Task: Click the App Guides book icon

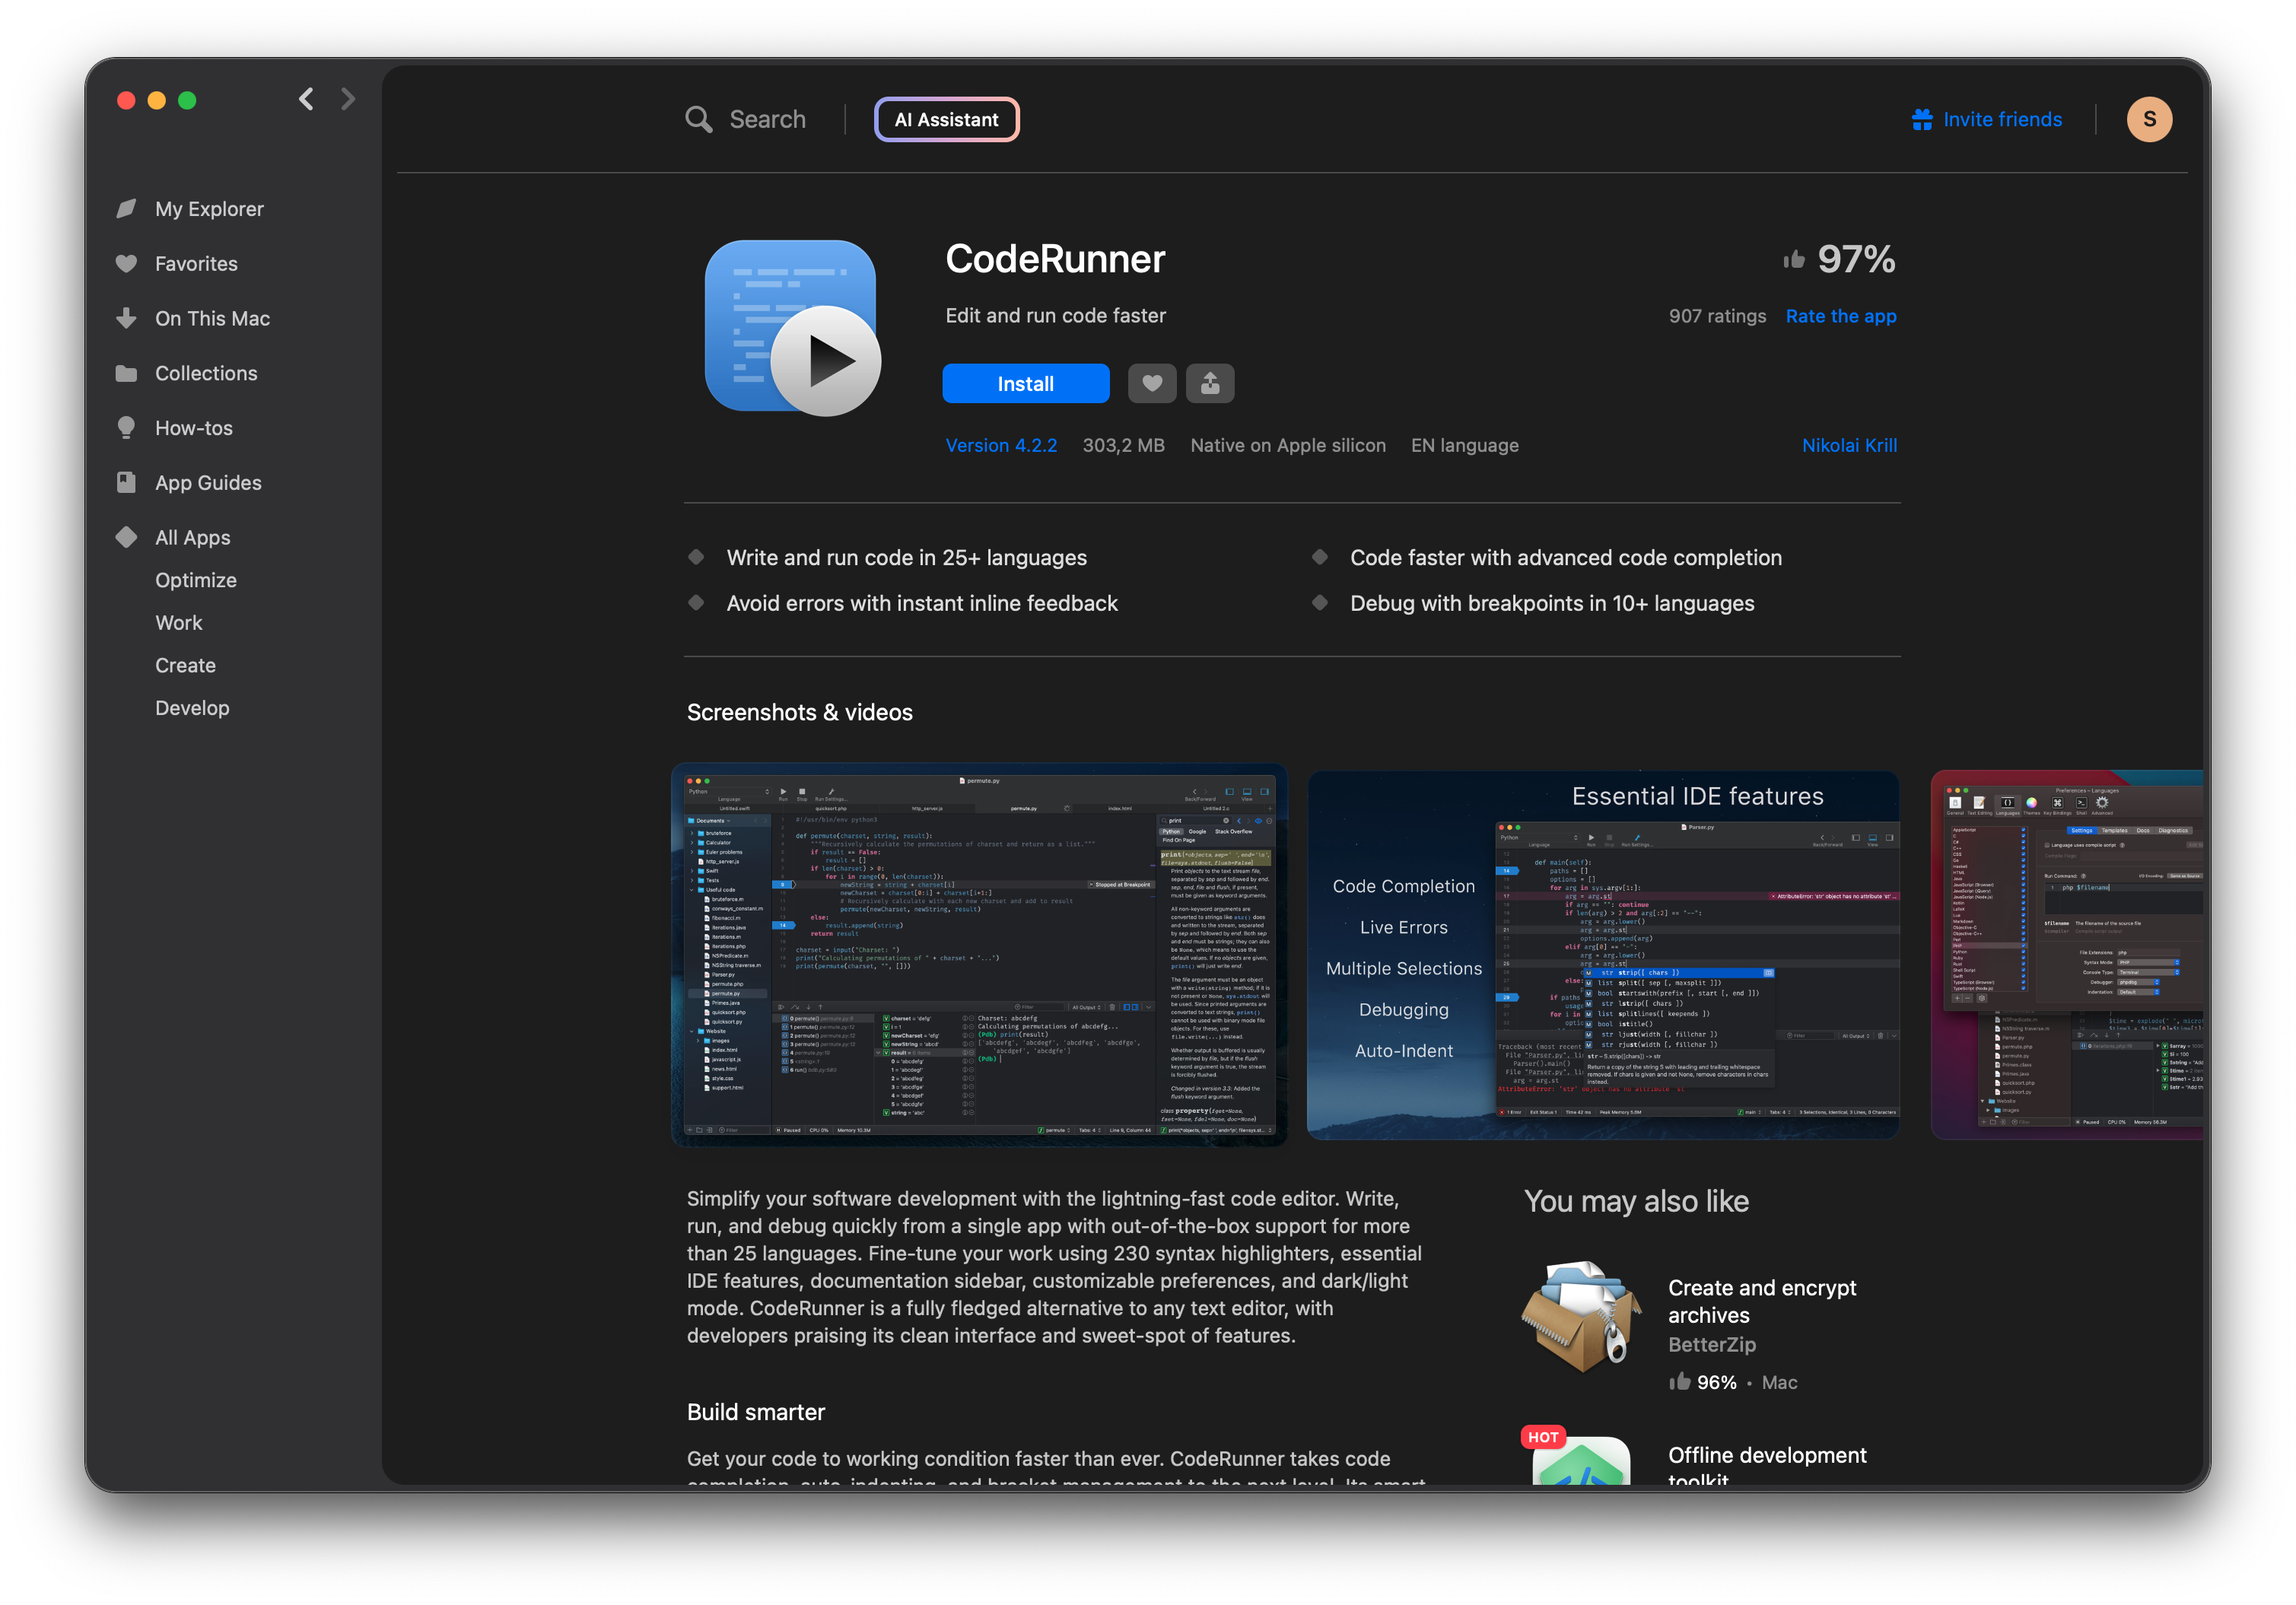Action: click(x=126, y=483)
